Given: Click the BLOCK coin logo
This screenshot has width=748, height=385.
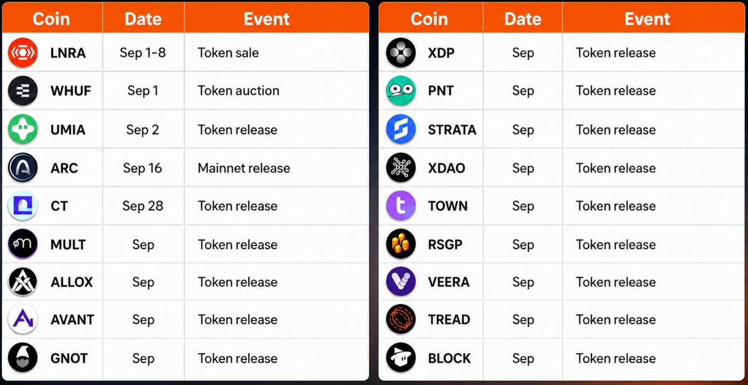Looking at the screenshot, I should (x=401, y=358).
